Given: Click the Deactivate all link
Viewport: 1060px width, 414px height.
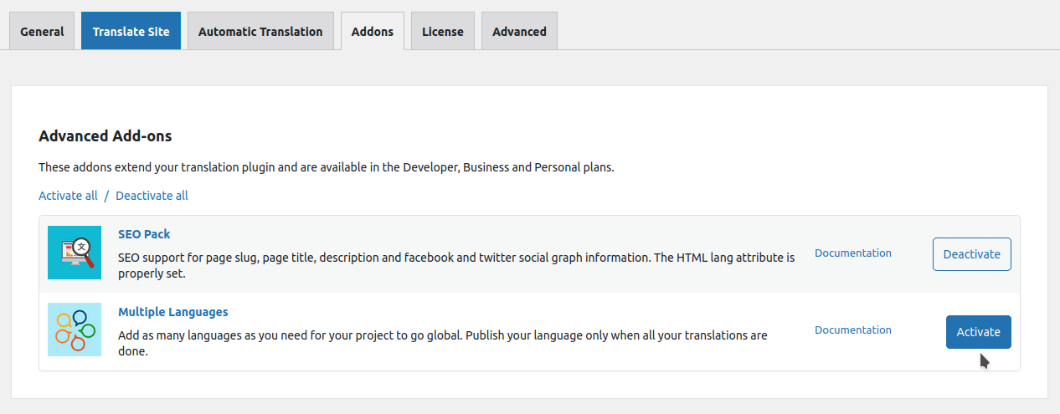Looking at the screenshot, I should 152,196.
